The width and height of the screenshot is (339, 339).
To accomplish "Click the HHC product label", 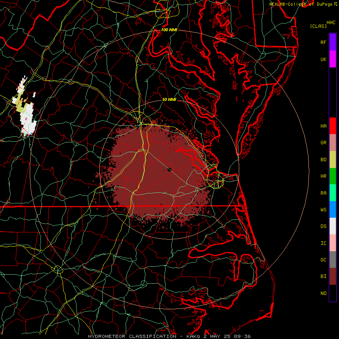I will 331,22.
